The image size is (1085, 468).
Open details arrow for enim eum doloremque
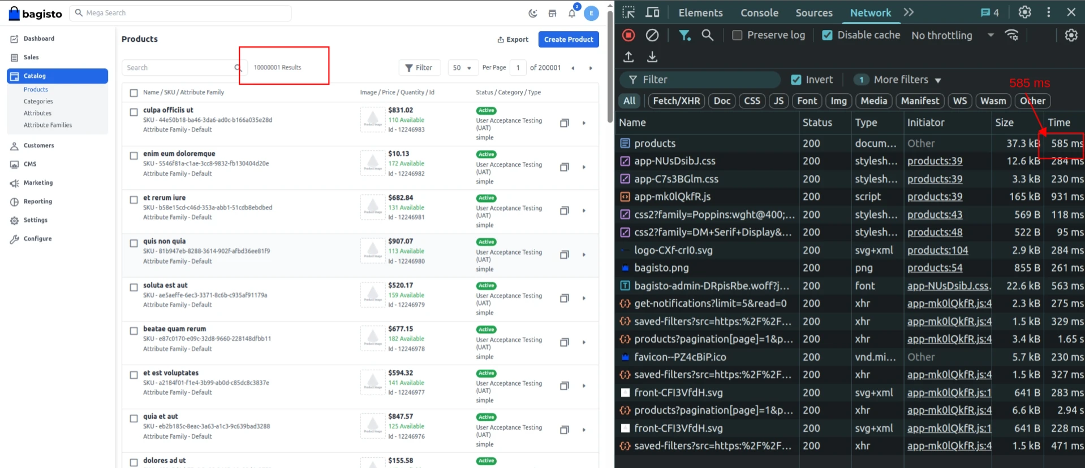point(584,167)
